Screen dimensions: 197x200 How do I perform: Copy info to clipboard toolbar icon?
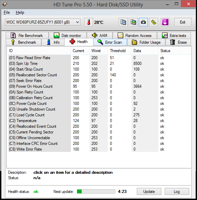[x=123, y=22]
